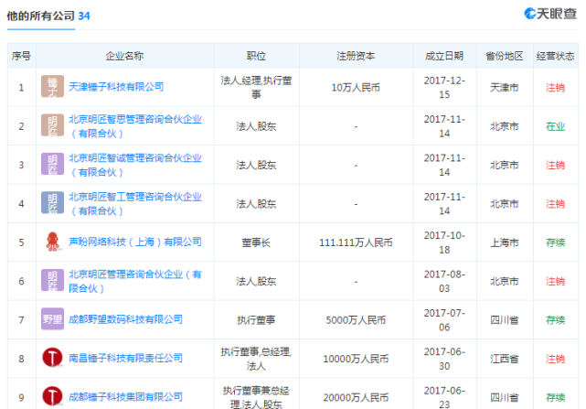Click the 天津市 region cell
This screenshot has width=586, height=409.
click(x=504, y=88)
